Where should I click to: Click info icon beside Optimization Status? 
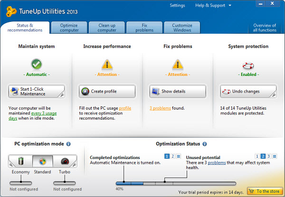click(205, 144)
